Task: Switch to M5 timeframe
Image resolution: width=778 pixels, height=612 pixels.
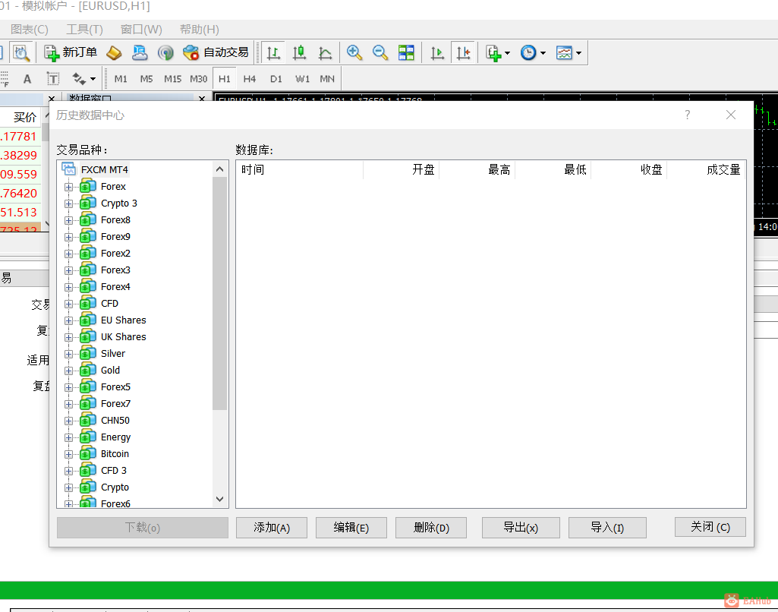Action: (x=146, y=79)
